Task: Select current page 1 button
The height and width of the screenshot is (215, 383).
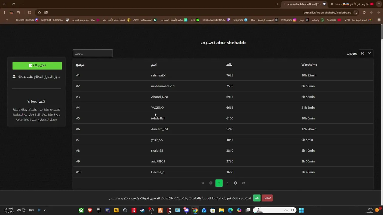Action: coord(219,183)
